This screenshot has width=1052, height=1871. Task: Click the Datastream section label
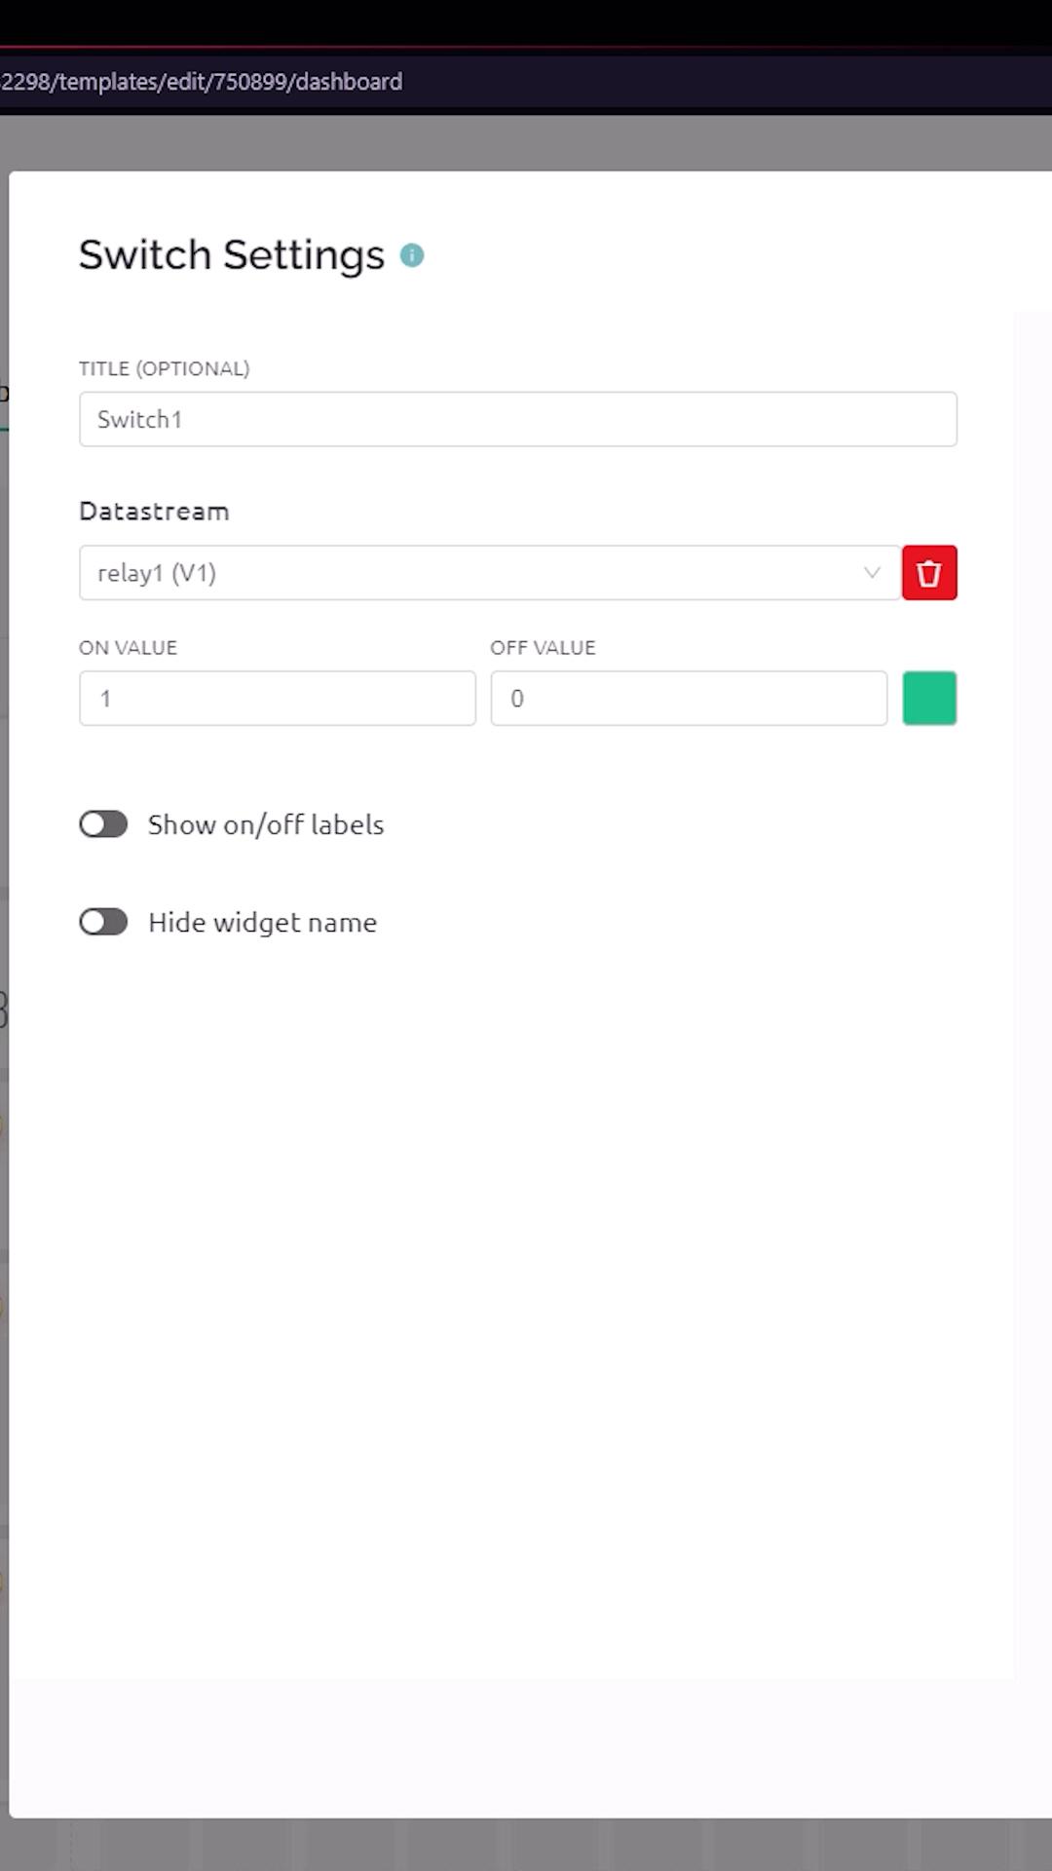tap(154, 511)
